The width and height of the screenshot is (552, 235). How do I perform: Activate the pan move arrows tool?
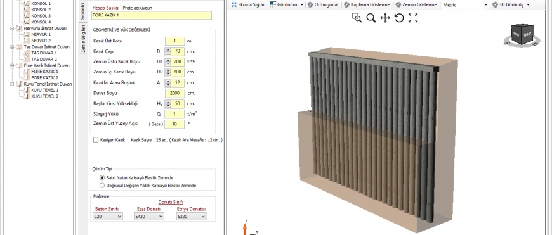[x=385, y=18]
